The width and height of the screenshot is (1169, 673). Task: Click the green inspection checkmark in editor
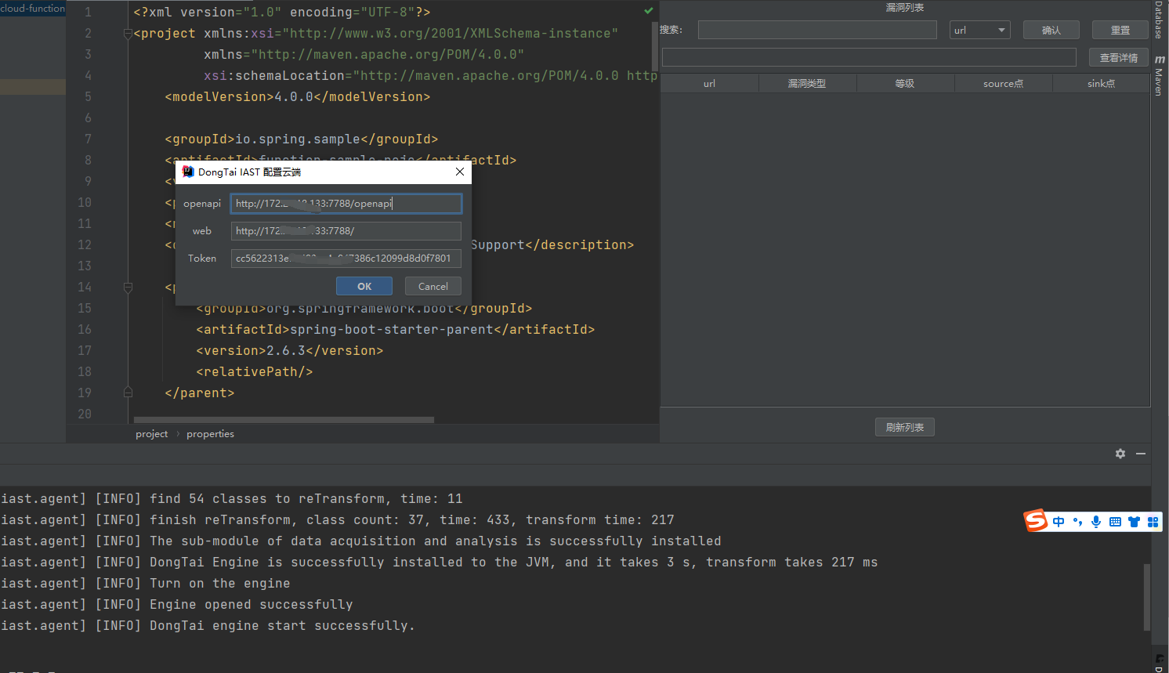pyautogui.click(x=649, y=11)
